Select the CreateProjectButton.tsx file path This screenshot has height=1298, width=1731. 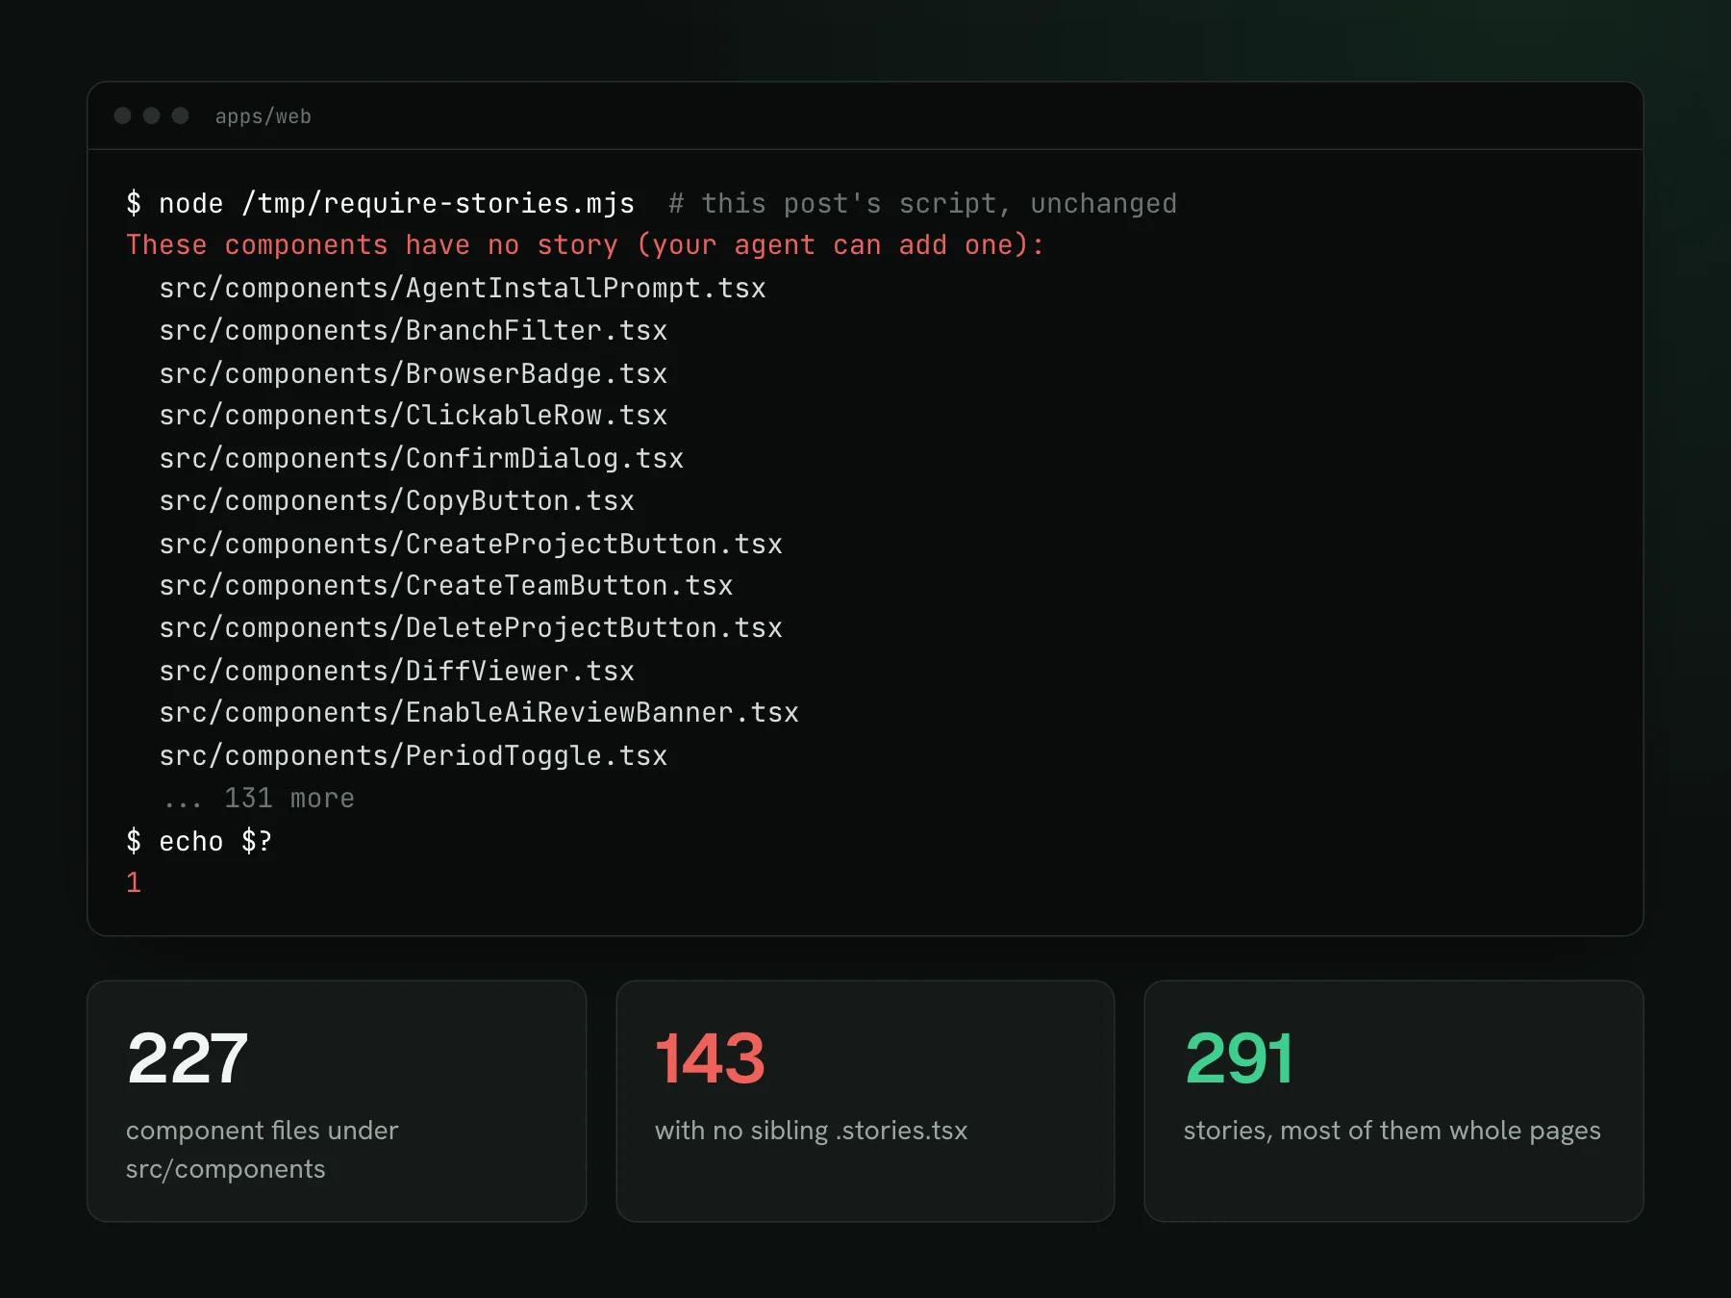click(x=470, y=544)
